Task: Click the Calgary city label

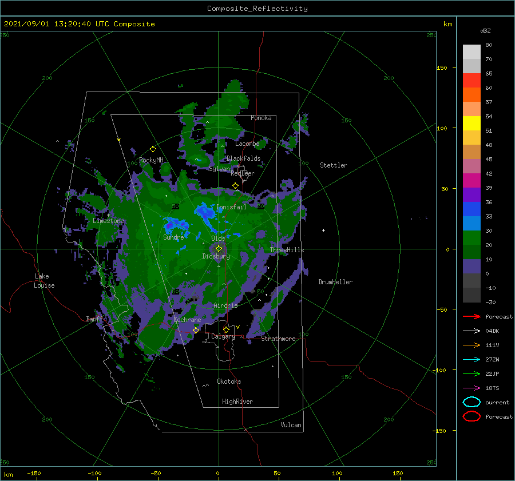Action: [x=223, y=336]
